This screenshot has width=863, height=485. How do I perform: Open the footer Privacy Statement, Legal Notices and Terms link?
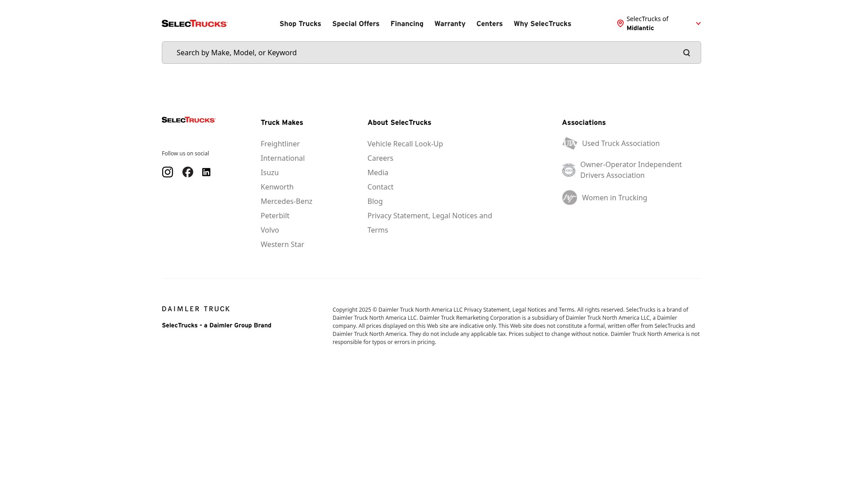[430, 223]
